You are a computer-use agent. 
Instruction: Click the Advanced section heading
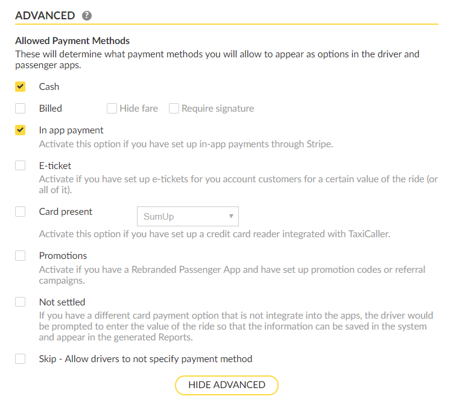point(45,16)
